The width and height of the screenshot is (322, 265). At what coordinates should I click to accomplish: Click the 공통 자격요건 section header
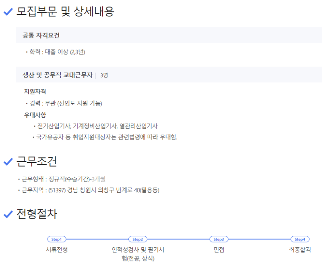(x=41, y=35)
